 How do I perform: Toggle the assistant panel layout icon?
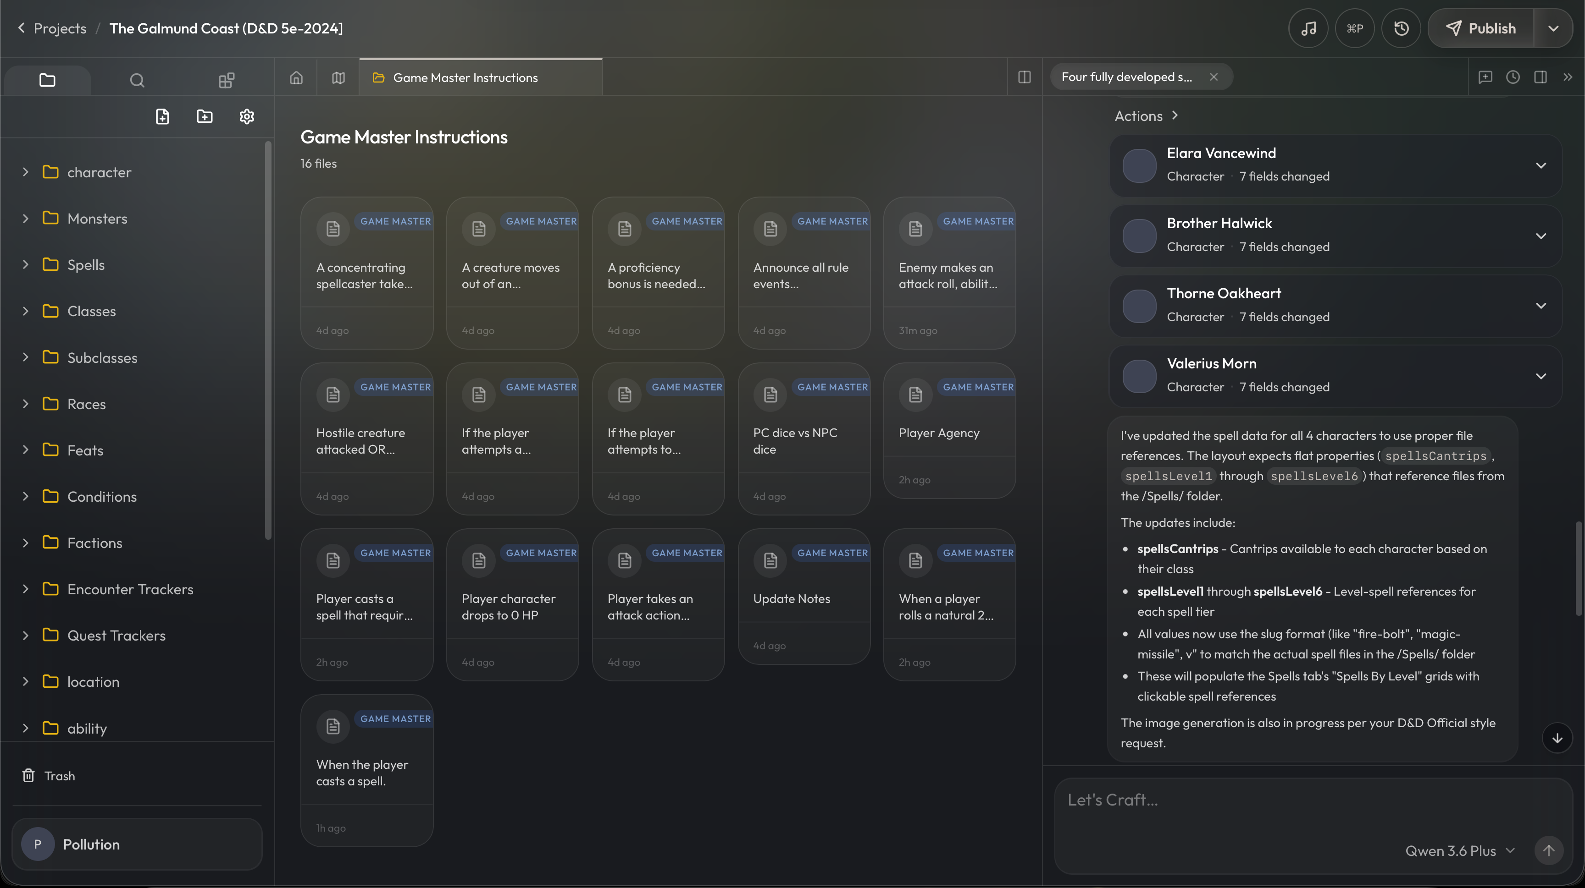tap(1541, 77)
